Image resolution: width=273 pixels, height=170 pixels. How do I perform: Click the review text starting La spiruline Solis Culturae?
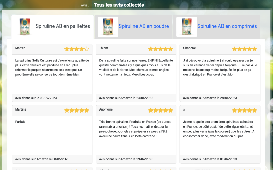(x=52, y=67)
